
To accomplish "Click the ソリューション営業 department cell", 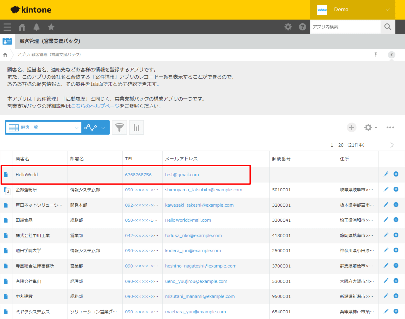I will [95, 312].
